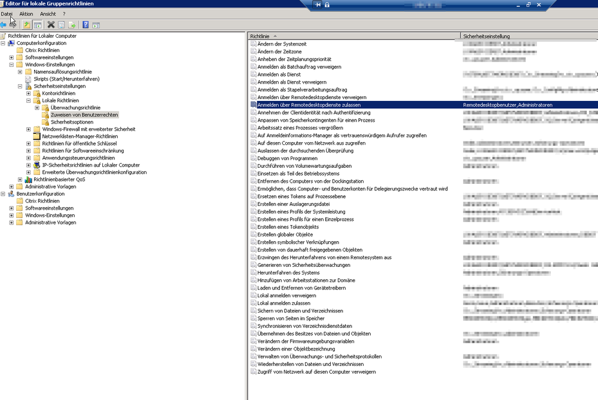This screenshot has height=400, width=598.
Task: Collapse the Computerkonfiguration branch
Action: [x=3, y=42]
